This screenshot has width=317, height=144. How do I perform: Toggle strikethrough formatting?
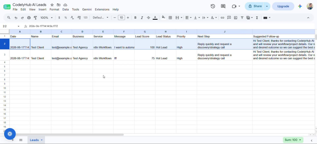click(148, 17)
